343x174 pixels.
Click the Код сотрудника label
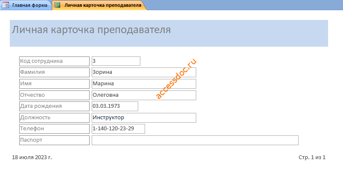point(54,61)
